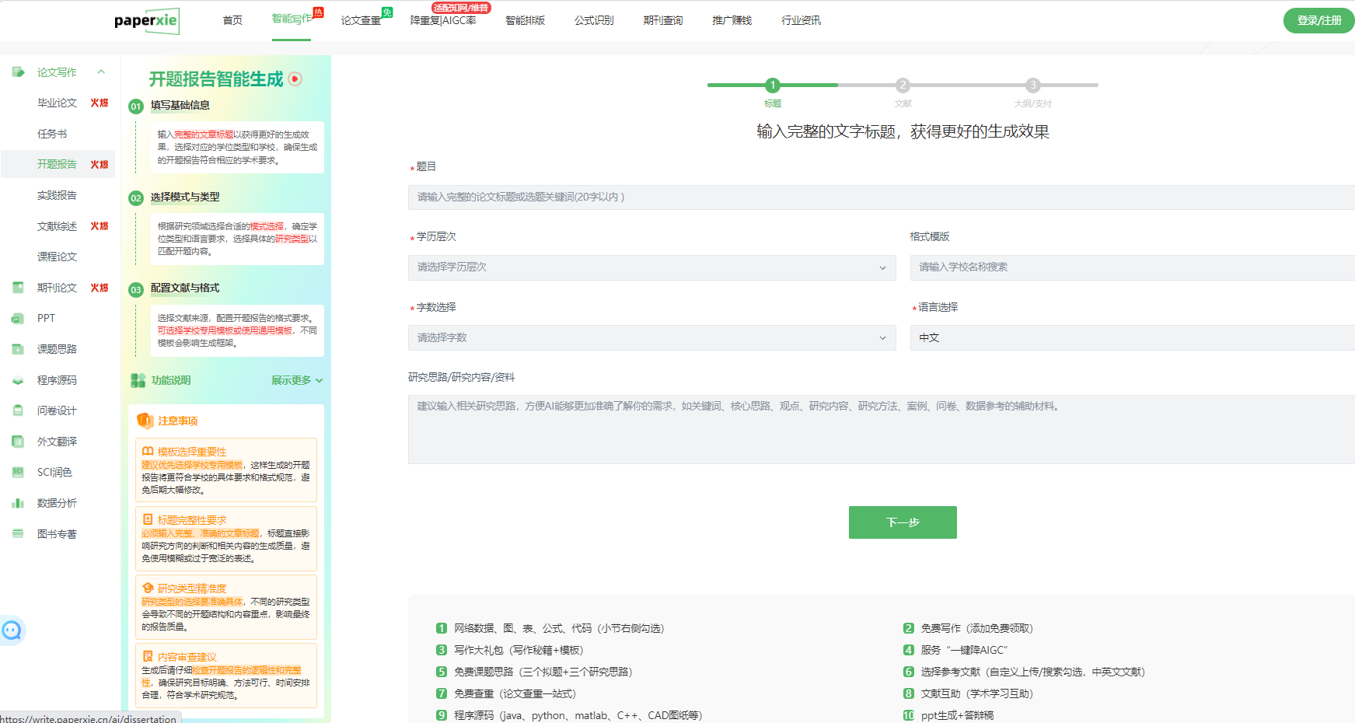Open the chat support bubble icon
Screen dimensions: 1355x723
(x=12, y=630)
